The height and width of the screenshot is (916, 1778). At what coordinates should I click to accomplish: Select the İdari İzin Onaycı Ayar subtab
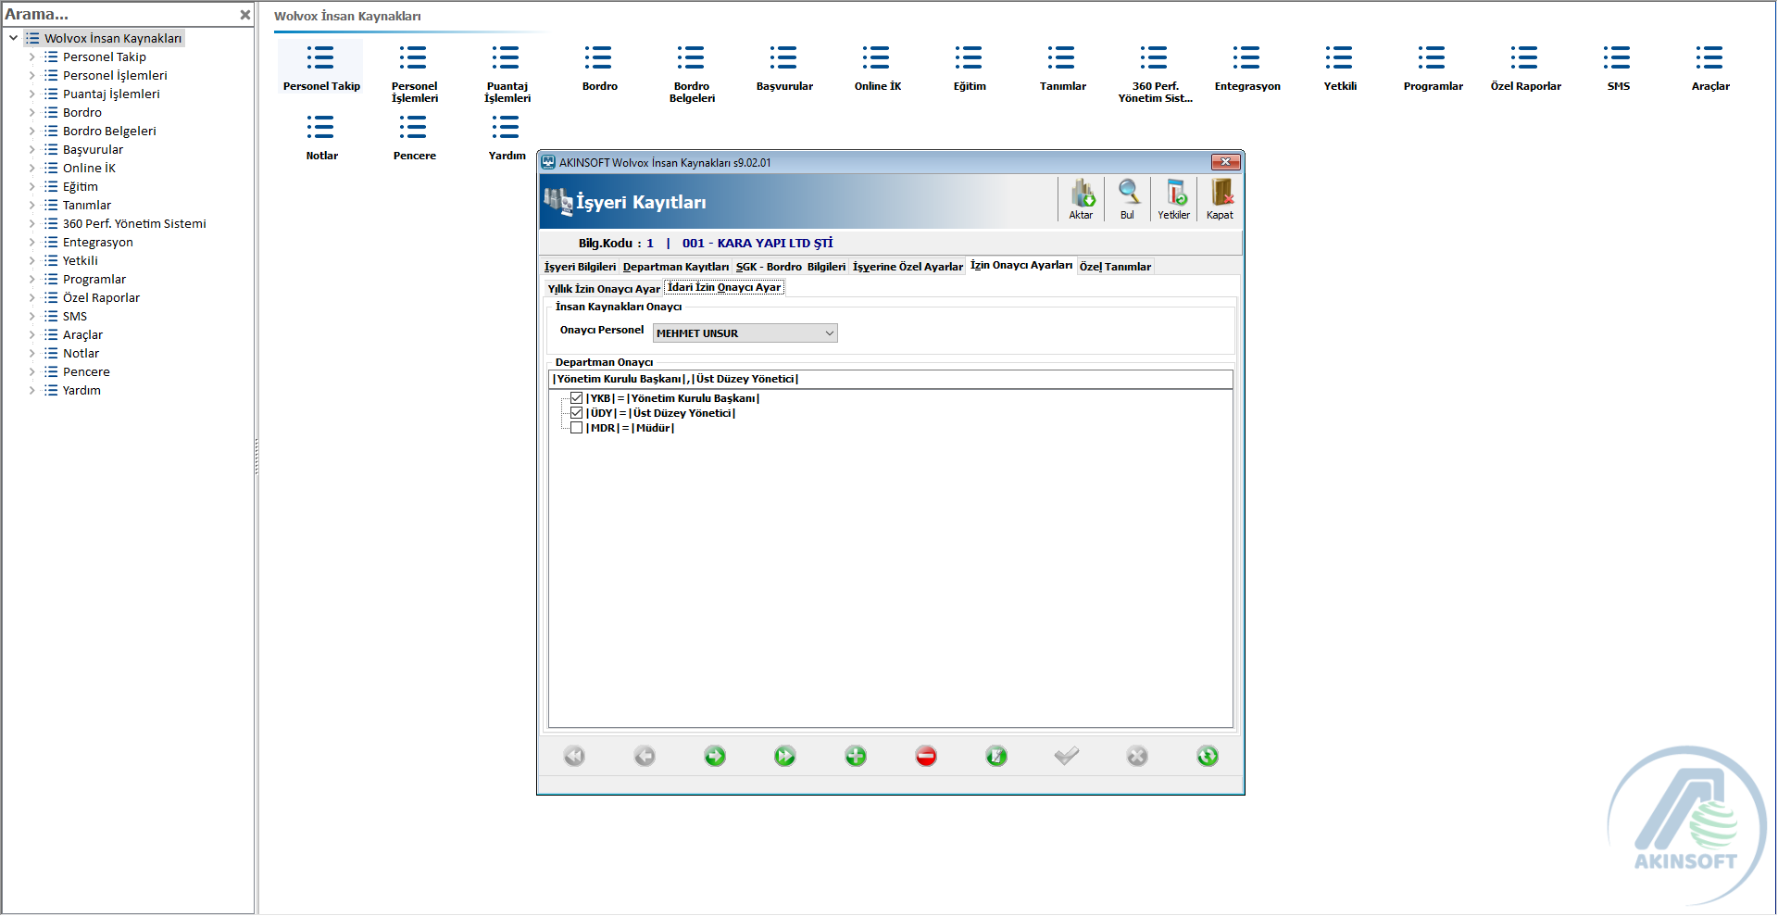tap(724, 287)
